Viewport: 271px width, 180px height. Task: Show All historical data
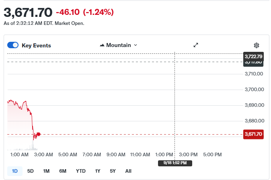128,171
